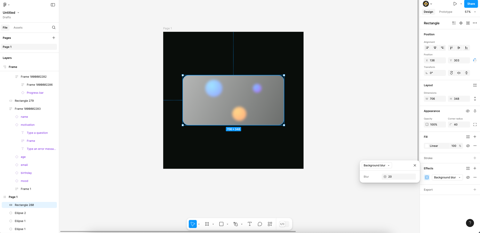Switch to the File tab

(x=5, y=28)
